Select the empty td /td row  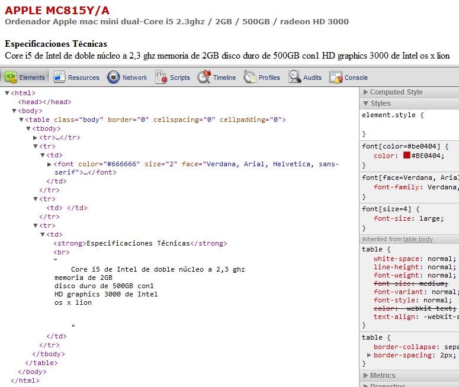coord(67,208)
